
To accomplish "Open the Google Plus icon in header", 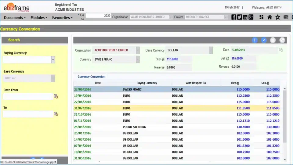I will pos(251,17).
